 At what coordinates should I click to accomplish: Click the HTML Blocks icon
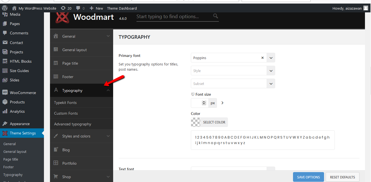[5, 61]
